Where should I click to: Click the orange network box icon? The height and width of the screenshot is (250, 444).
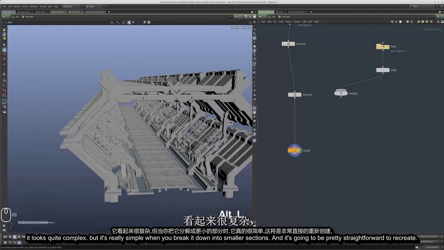click(431, 22)
